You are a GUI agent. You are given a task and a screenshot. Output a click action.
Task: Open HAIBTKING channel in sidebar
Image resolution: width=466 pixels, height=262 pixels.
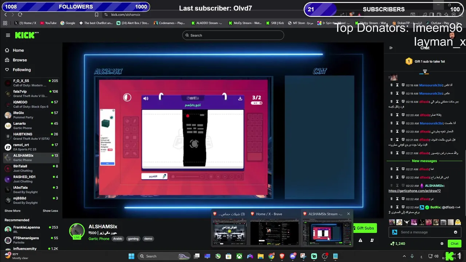tap(31, 136)
